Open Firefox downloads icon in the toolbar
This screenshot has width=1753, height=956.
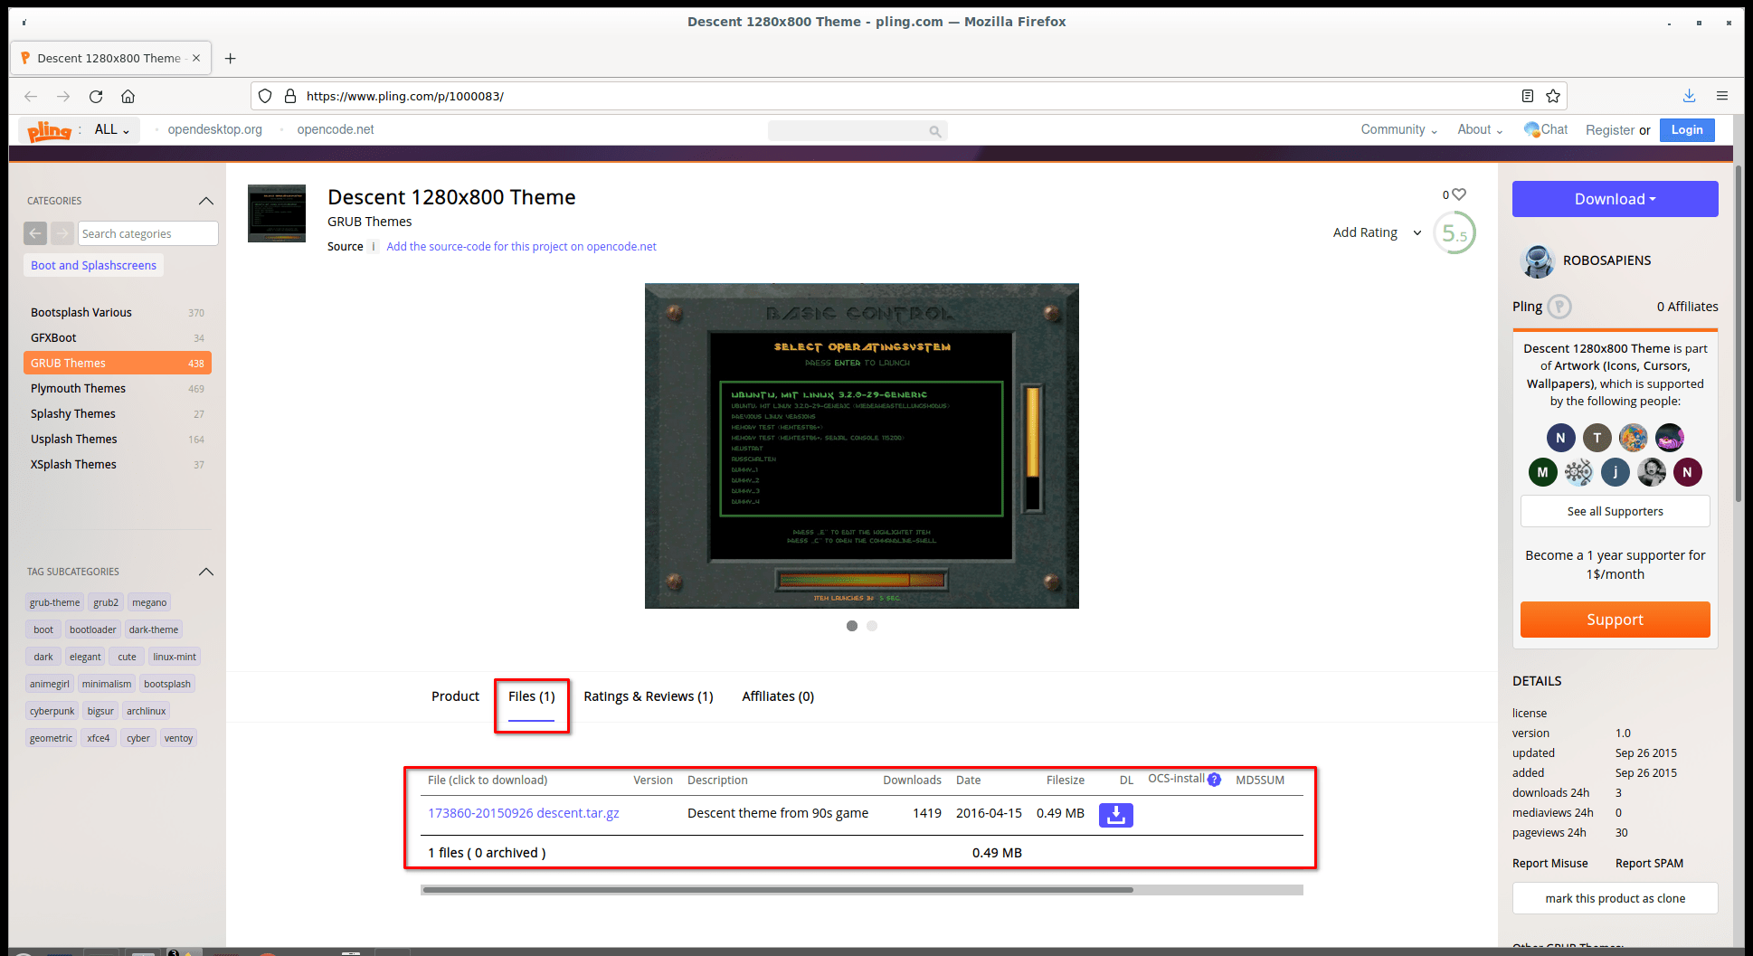1688,95
